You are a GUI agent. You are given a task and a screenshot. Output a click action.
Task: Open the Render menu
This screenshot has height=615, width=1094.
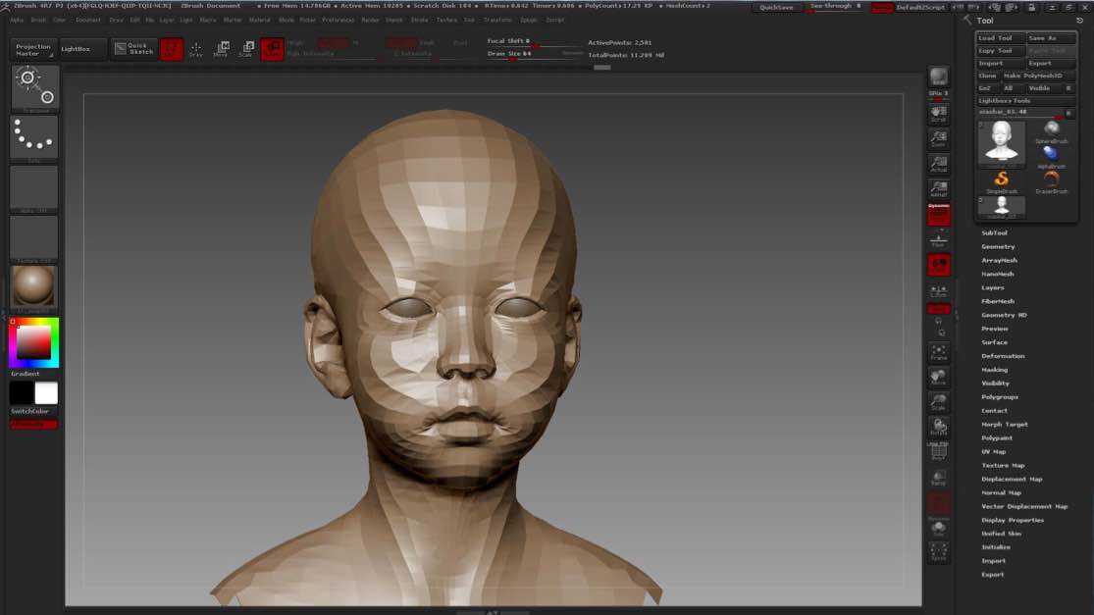pyautogui.click(x=371, y=21)
